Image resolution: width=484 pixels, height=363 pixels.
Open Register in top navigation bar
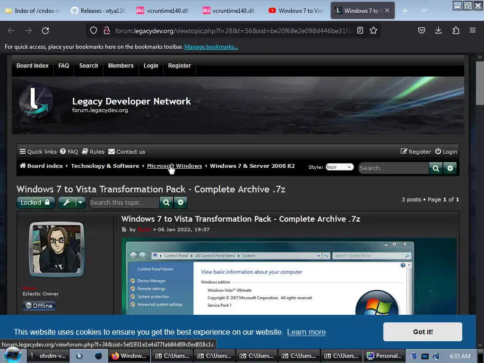[x=179, y=65]
